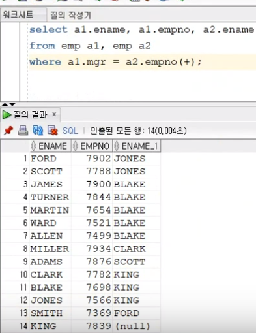Click the 7566 EMPNO value
Screen dimensions: 256x333
coord(98,300)
